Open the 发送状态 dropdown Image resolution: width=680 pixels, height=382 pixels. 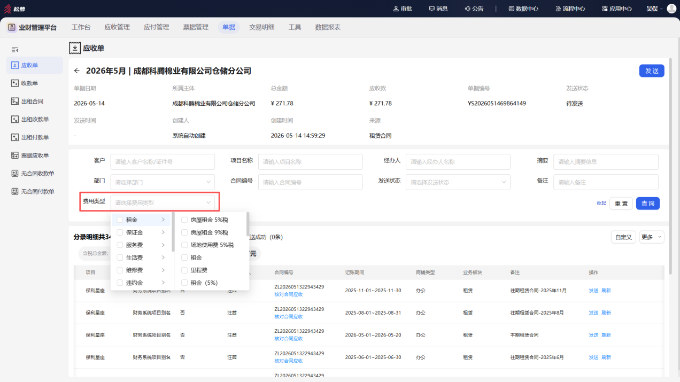(458, 182)
